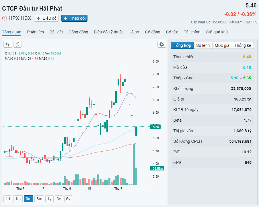Select the Mức giá panel tab
This screenshot has height=207, width=259.
(x=222, y=45)
